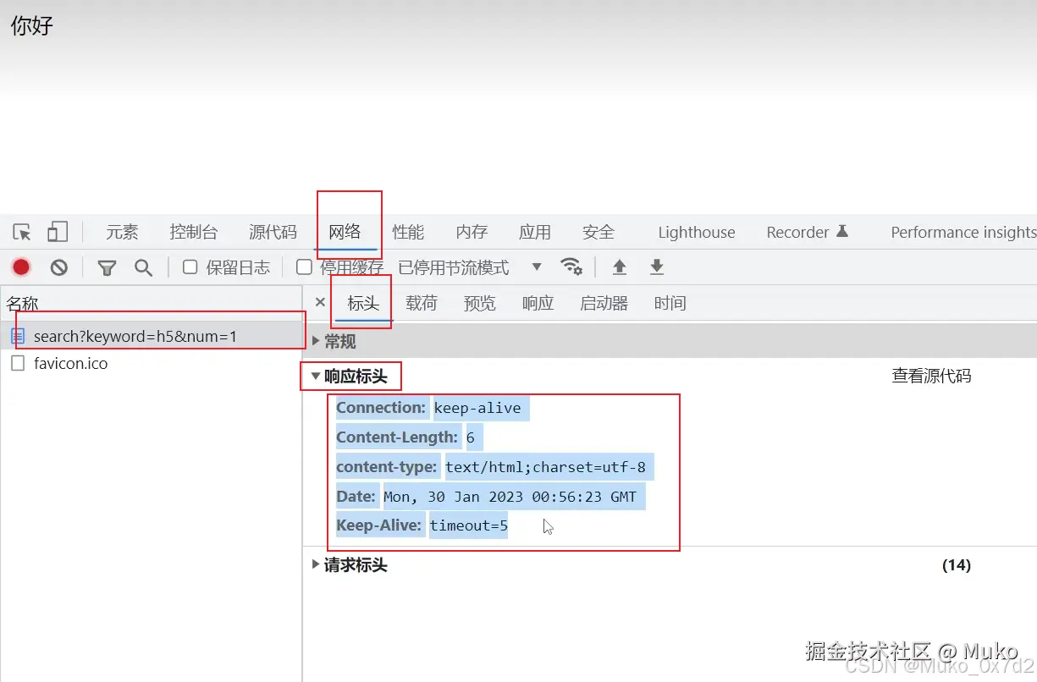The height and width of the screenshot is (682, 1037).
Task: Click the content-type header name
Action: click(x=387, y=466)
